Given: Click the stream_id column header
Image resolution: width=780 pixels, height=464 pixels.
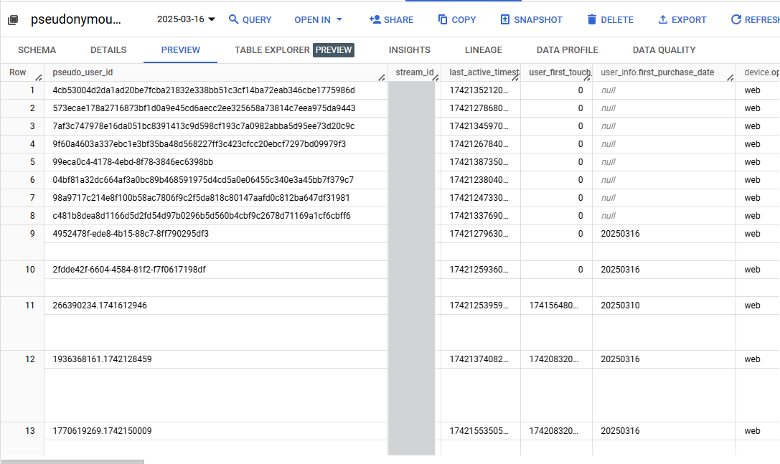Looking at the screenshot, I should pos(414,72).
